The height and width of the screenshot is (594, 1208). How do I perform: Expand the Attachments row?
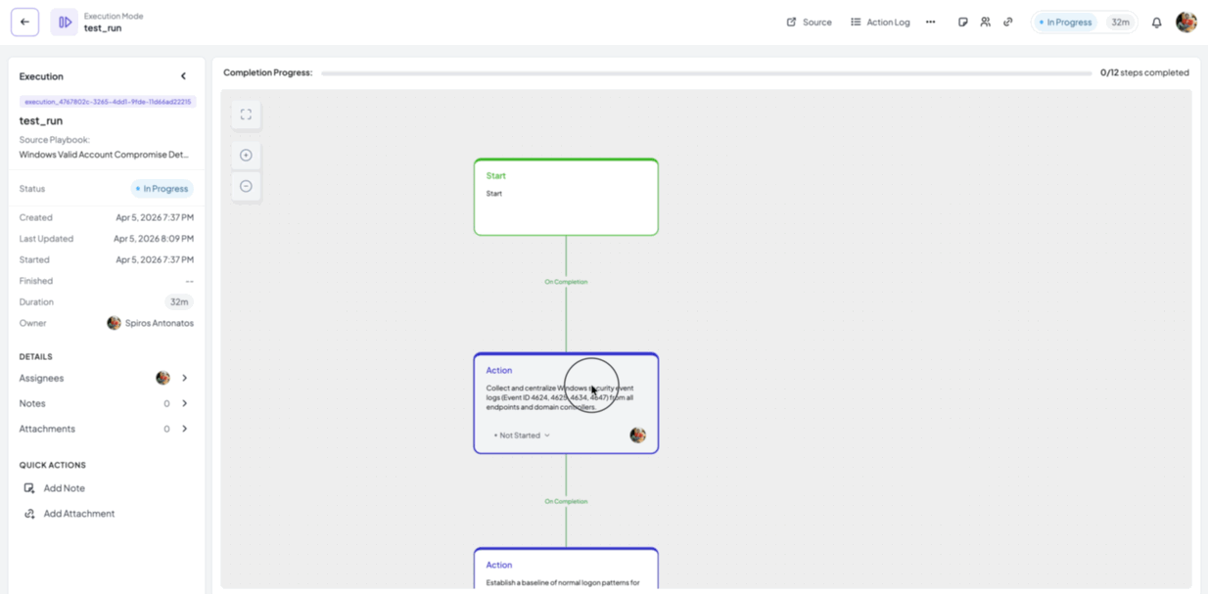pyautogui.click(x=184, y=428)
